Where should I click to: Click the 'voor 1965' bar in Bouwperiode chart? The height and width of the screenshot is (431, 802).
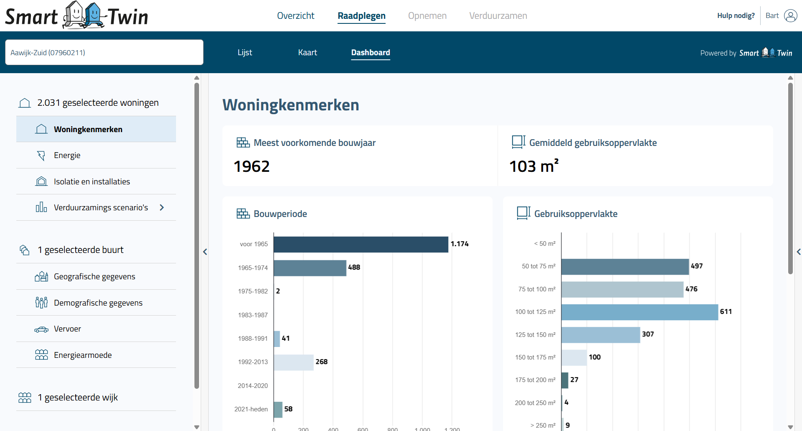click(360, 244)
